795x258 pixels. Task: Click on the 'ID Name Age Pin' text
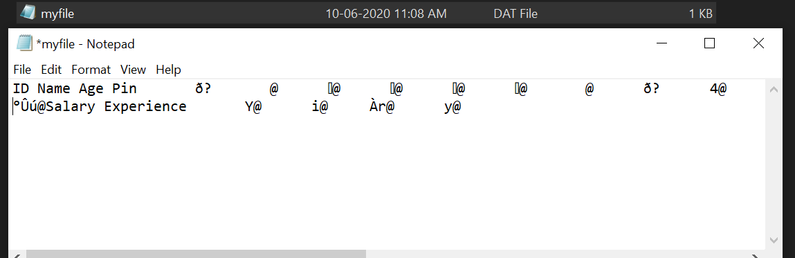(x=75, y=88)
